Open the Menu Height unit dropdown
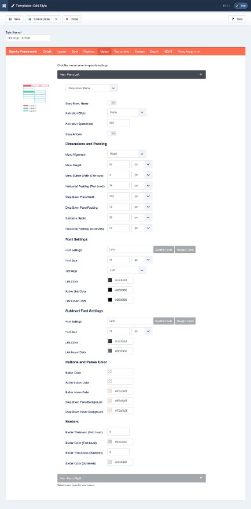This screenshot has width=251, height=509. [x=142, y=165]
